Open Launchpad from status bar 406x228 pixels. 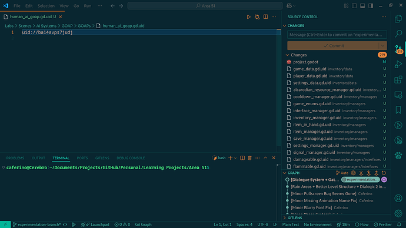(x=95, y=224)
